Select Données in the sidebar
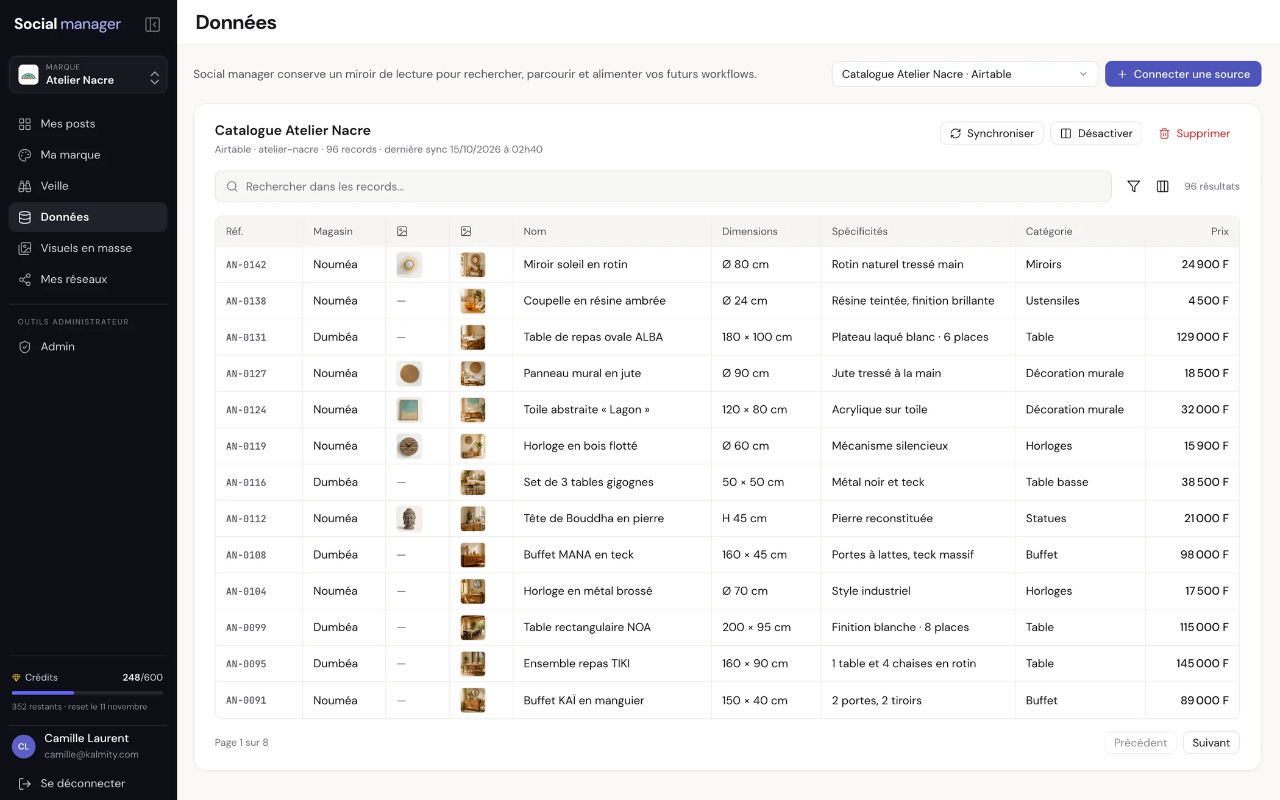Screen dimensions: 1280x800 pos(88,217)
